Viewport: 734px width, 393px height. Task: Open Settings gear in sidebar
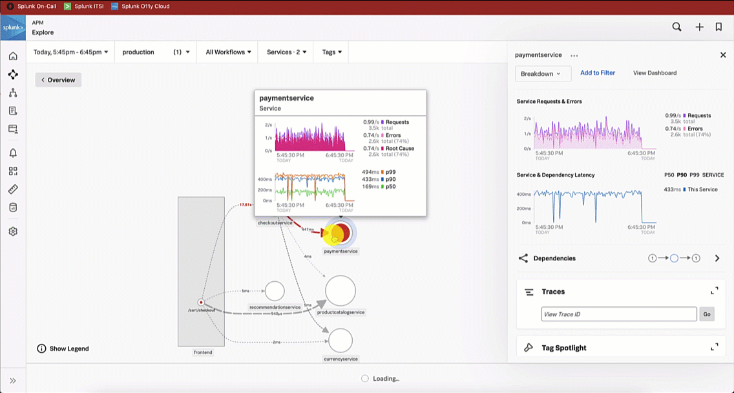pyautogui.click(x=13, y=231)
